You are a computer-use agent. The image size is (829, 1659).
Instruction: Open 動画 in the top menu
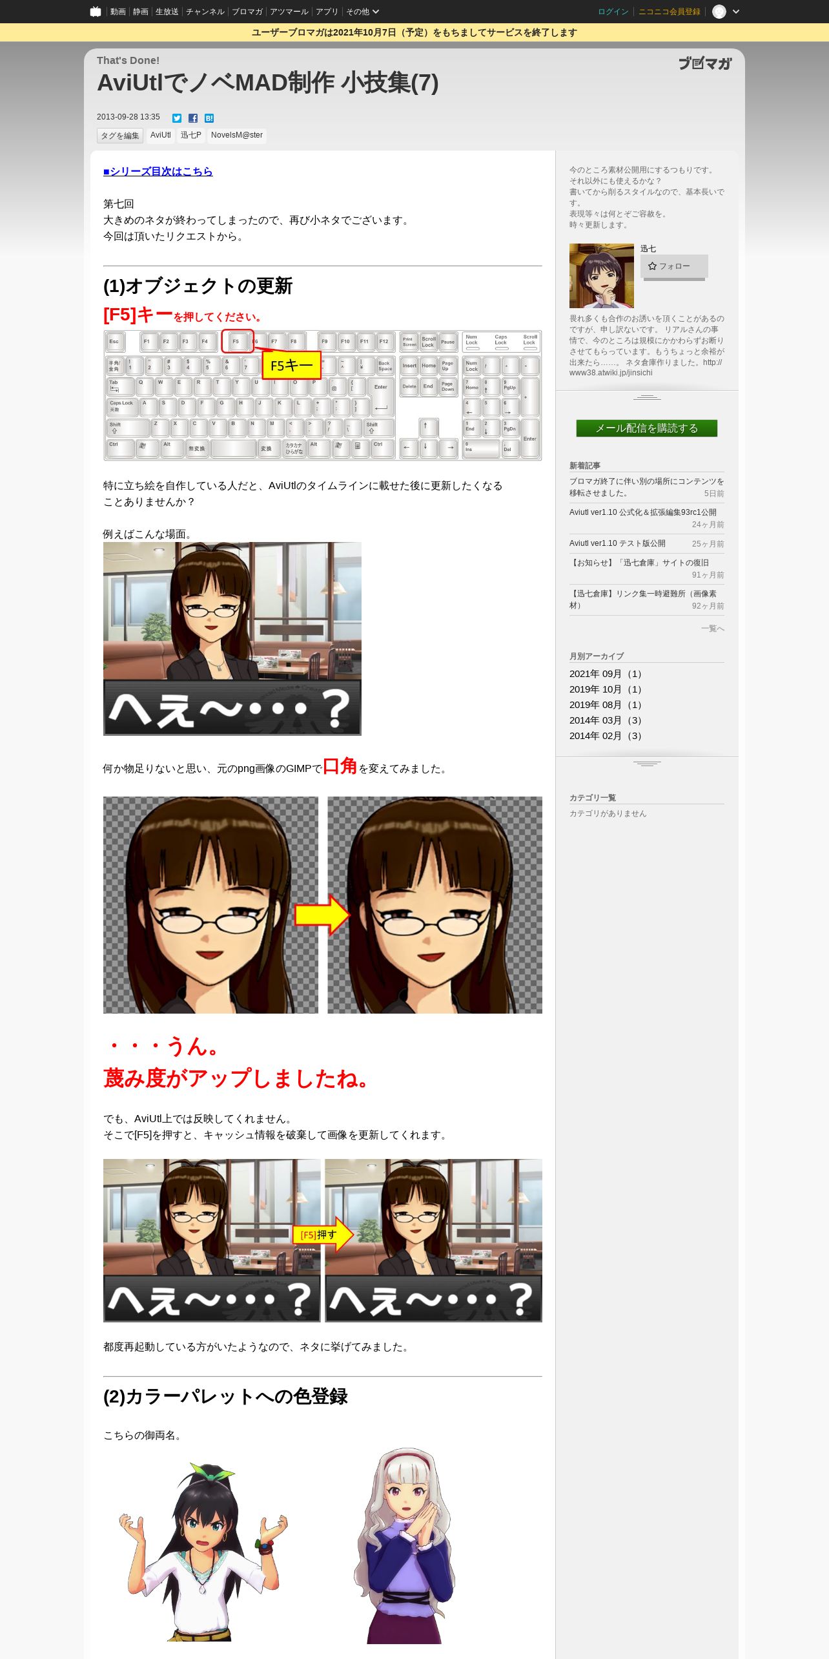tap(118, 12)
